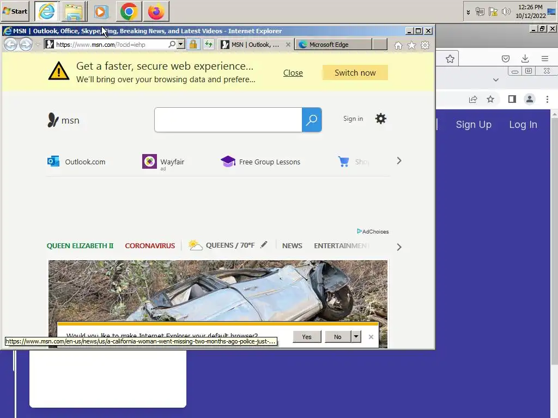The image size is (558, 418).
Task: Click No on default browser prompt
Action: 338,336
